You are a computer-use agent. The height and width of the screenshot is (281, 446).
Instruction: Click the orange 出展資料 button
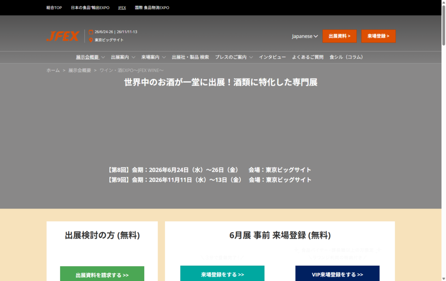[339, 36]
